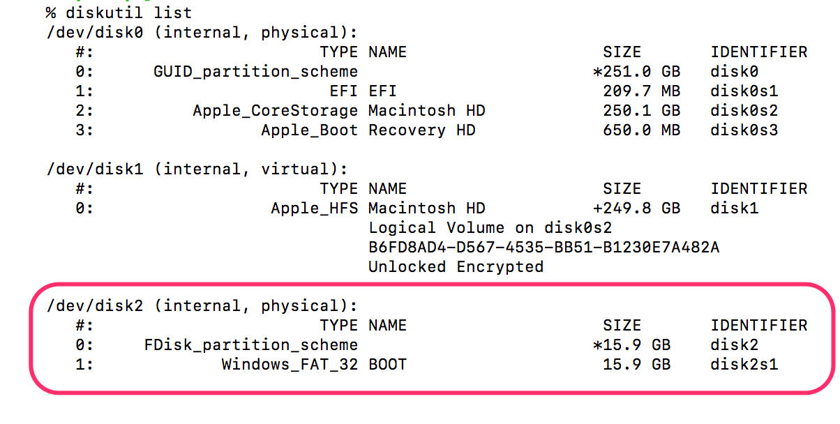Select the disk0s3 identifier
840x424 pixels.
[x=744, y=130]
